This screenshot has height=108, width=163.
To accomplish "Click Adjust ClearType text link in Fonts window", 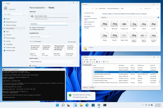I will [89, 22].
